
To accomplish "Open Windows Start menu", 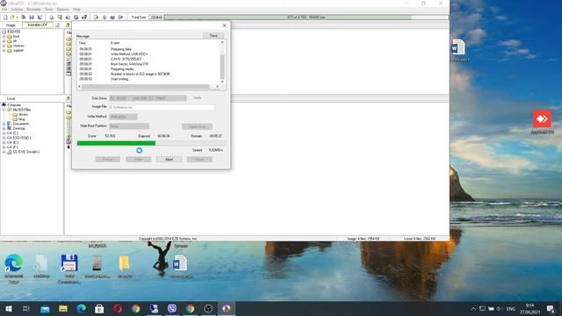I will tap(8, 308).
